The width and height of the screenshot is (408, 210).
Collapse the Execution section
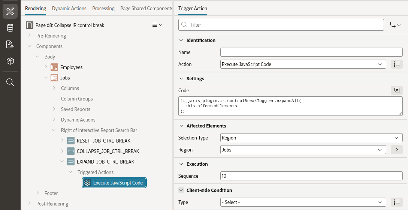(181, 164)
